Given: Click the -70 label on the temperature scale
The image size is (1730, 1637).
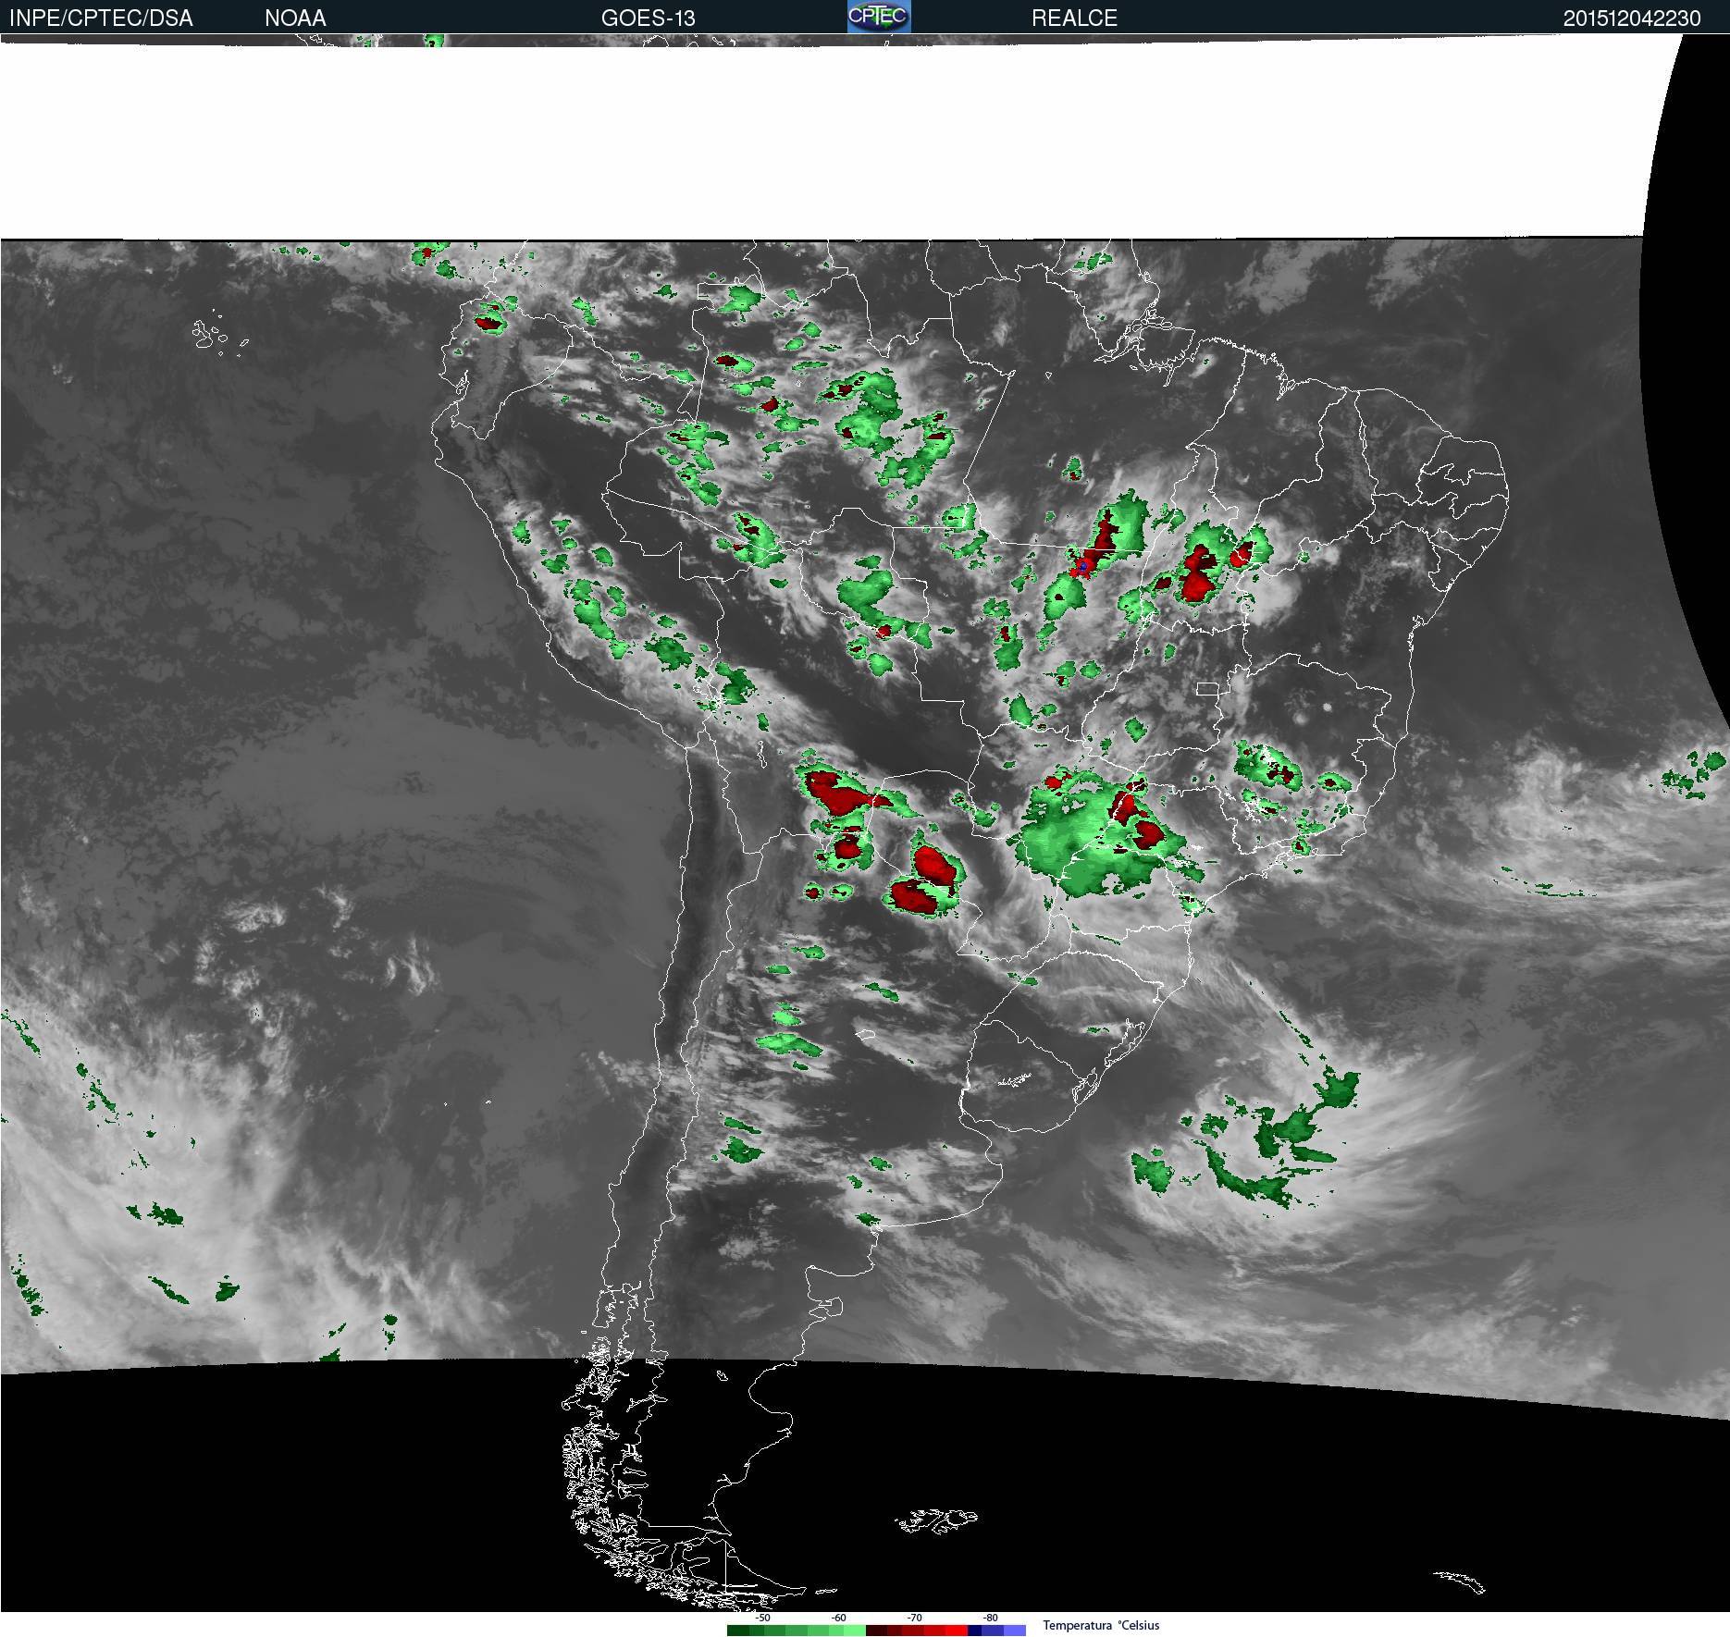Looking at the screenshot, I should 914,1618.
